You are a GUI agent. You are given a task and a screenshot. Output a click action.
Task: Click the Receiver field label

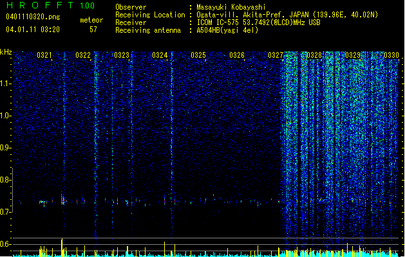click(131, 22)
